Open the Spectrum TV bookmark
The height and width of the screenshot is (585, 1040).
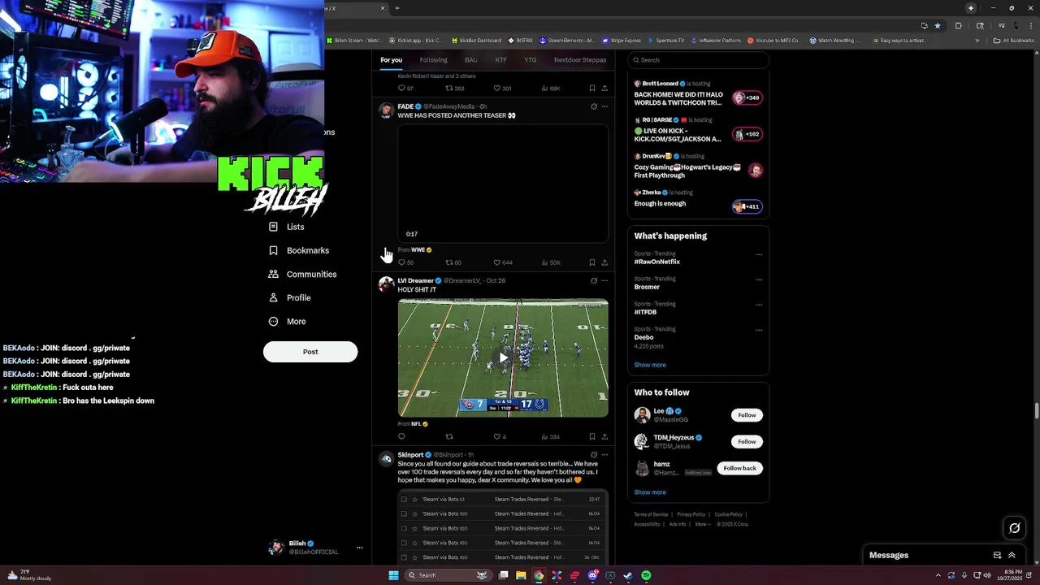click(666, 40)
